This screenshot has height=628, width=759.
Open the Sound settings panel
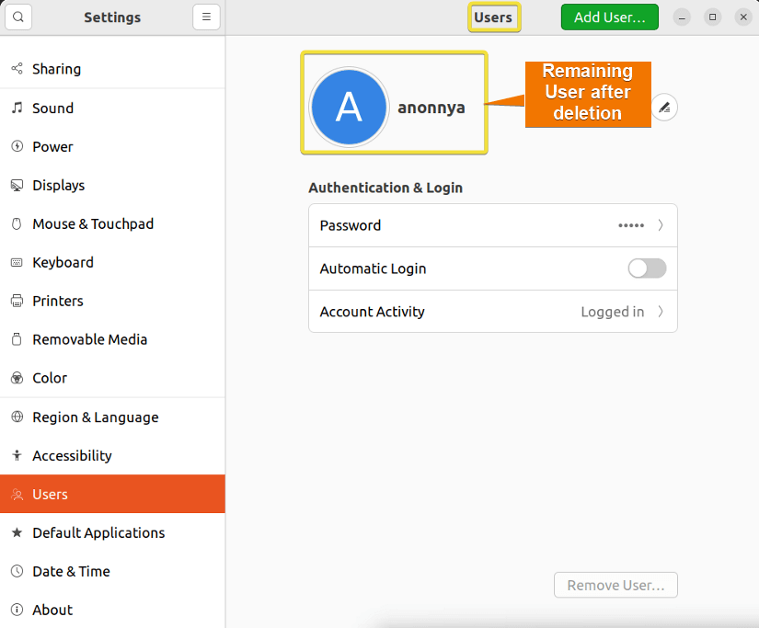pos(112,108)
